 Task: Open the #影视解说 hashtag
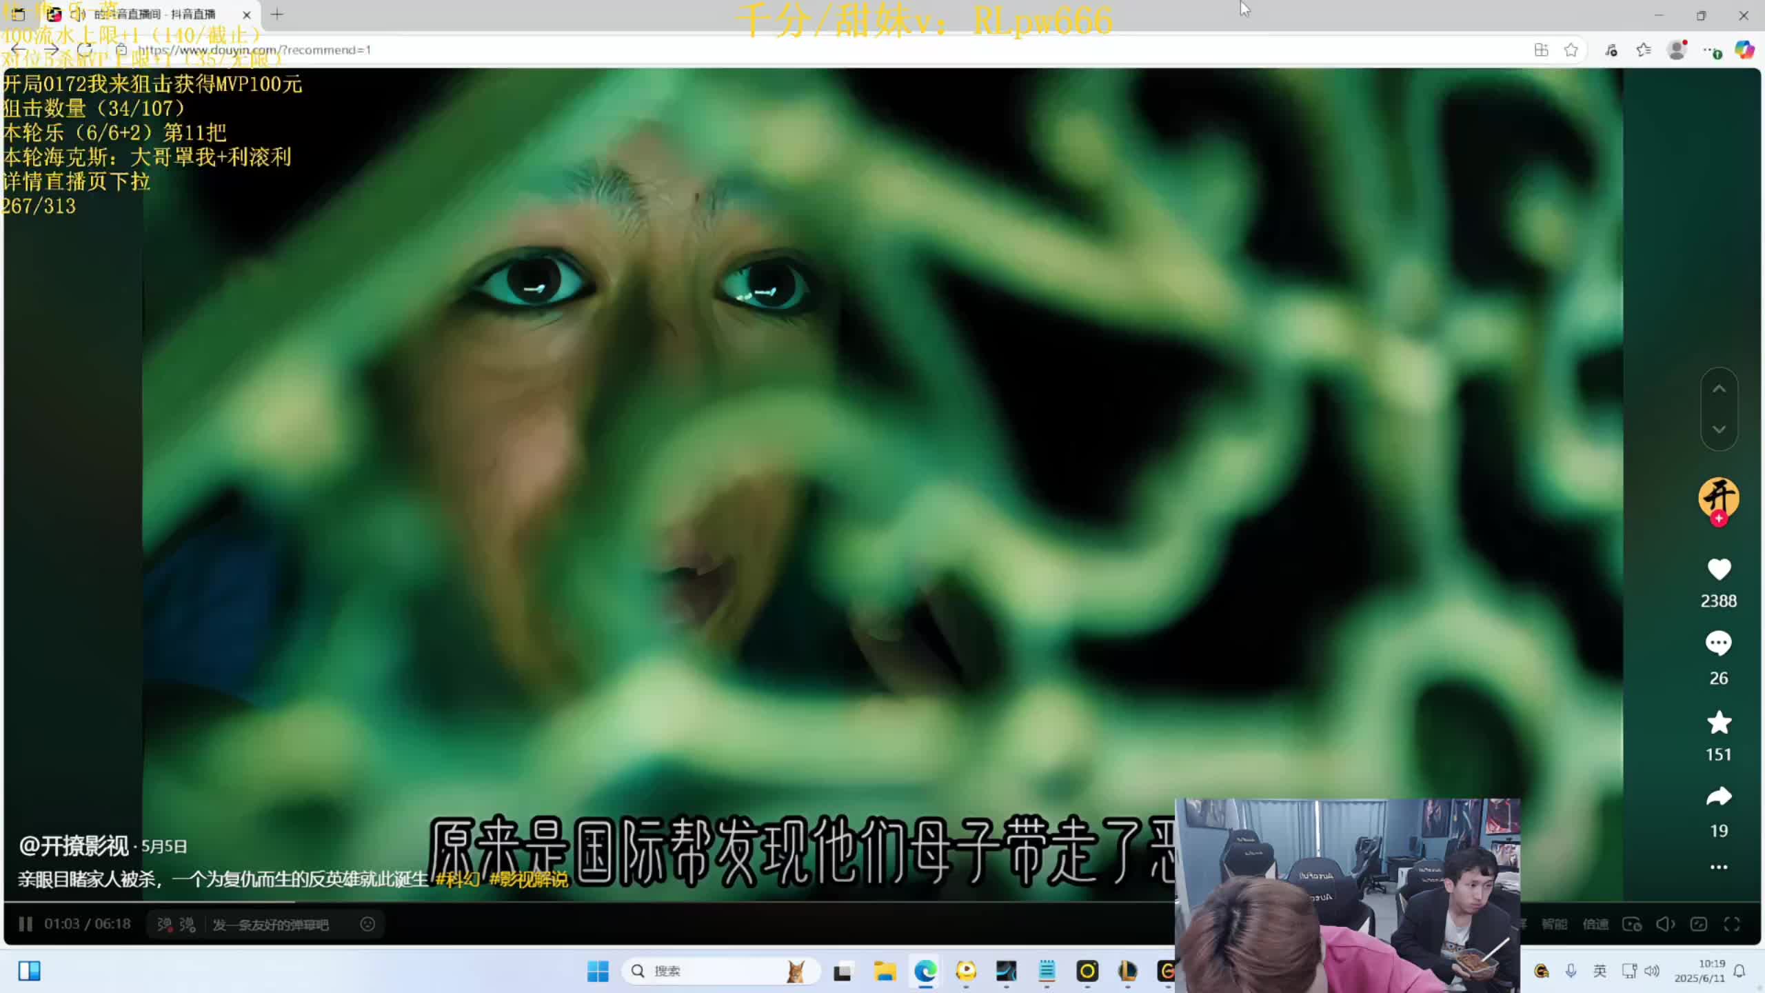point(529,879)
